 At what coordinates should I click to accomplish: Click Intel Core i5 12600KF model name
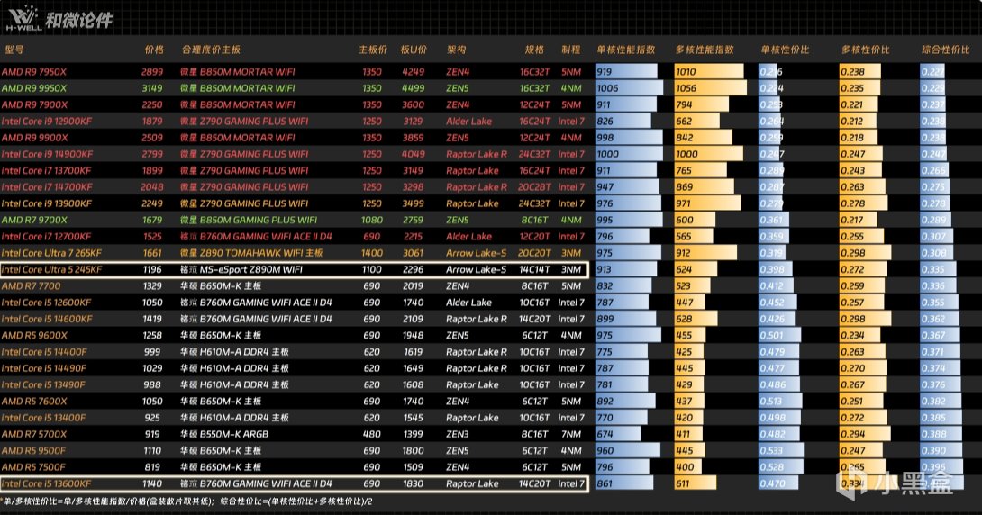pos(46,303)
